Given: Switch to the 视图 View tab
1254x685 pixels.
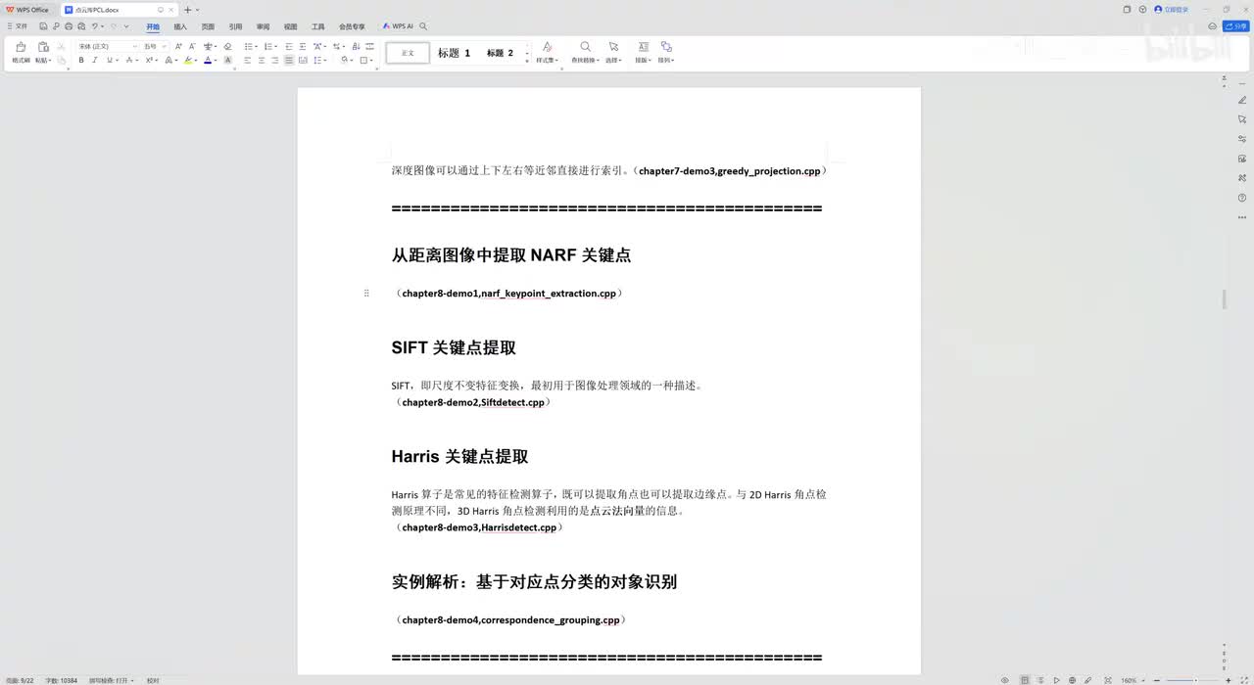Looking at the screenshot, I should click(x=290, y=26).
